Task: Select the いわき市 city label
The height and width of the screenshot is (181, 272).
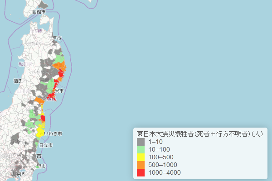Action: point(53,134)
